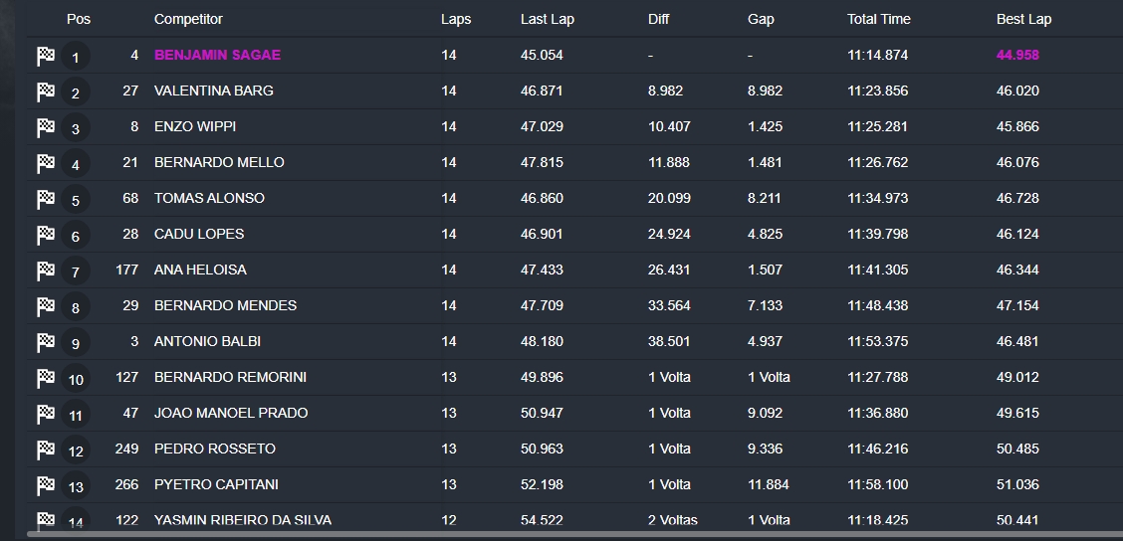Open competitor name BENJAMIN SAGAE
Screen dimensions: 1123x541
tap(217, 55)
